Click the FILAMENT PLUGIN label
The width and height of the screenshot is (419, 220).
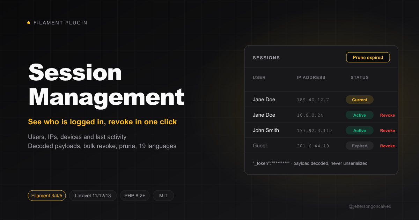(60, 23)
